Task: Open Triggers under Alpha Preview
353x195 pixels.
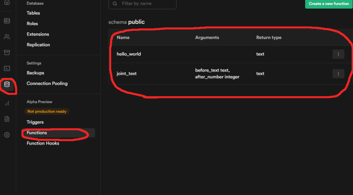Action: click(x=35, y=122)
